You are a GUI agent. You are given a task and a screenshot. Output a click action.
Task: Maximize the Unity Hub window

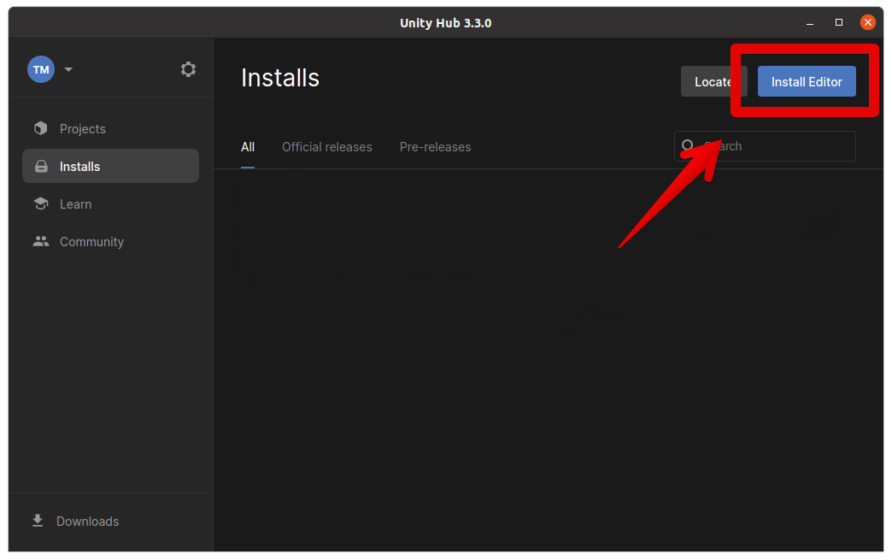[x=838, y=22]
